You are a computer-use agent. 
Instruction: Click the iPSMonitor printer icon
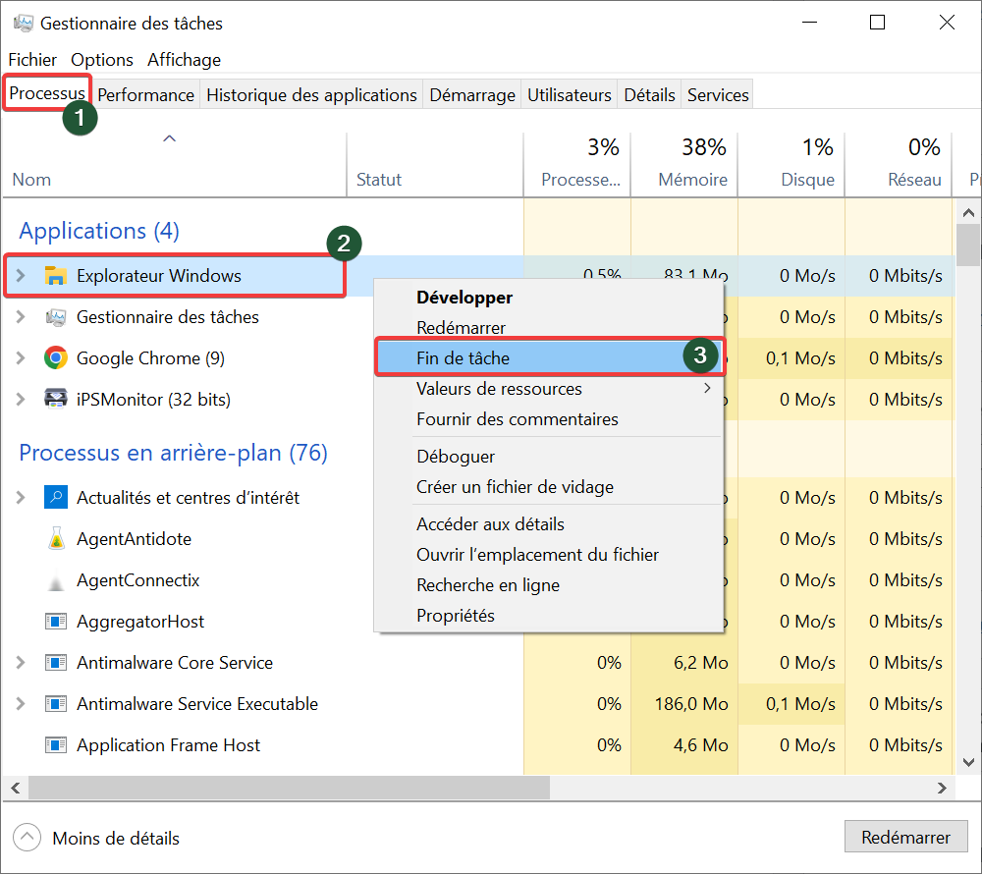(x=56, y=399)
